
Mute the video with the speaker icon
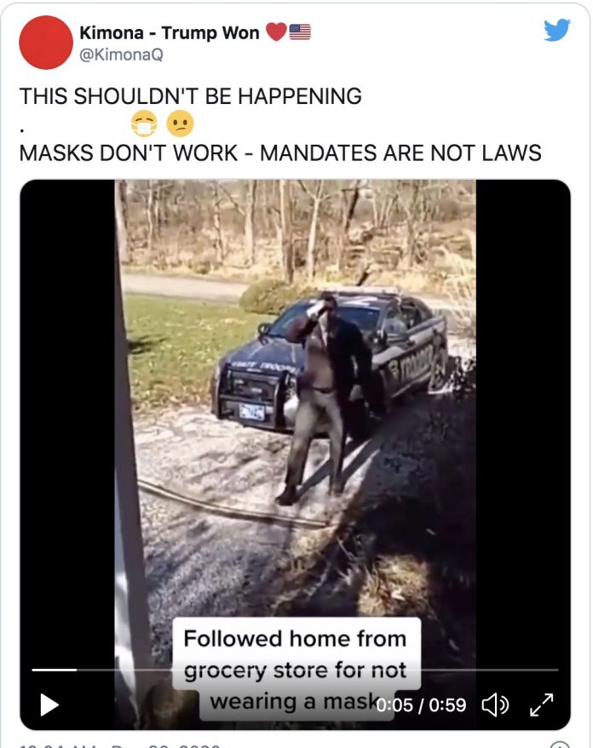point(496,705)
